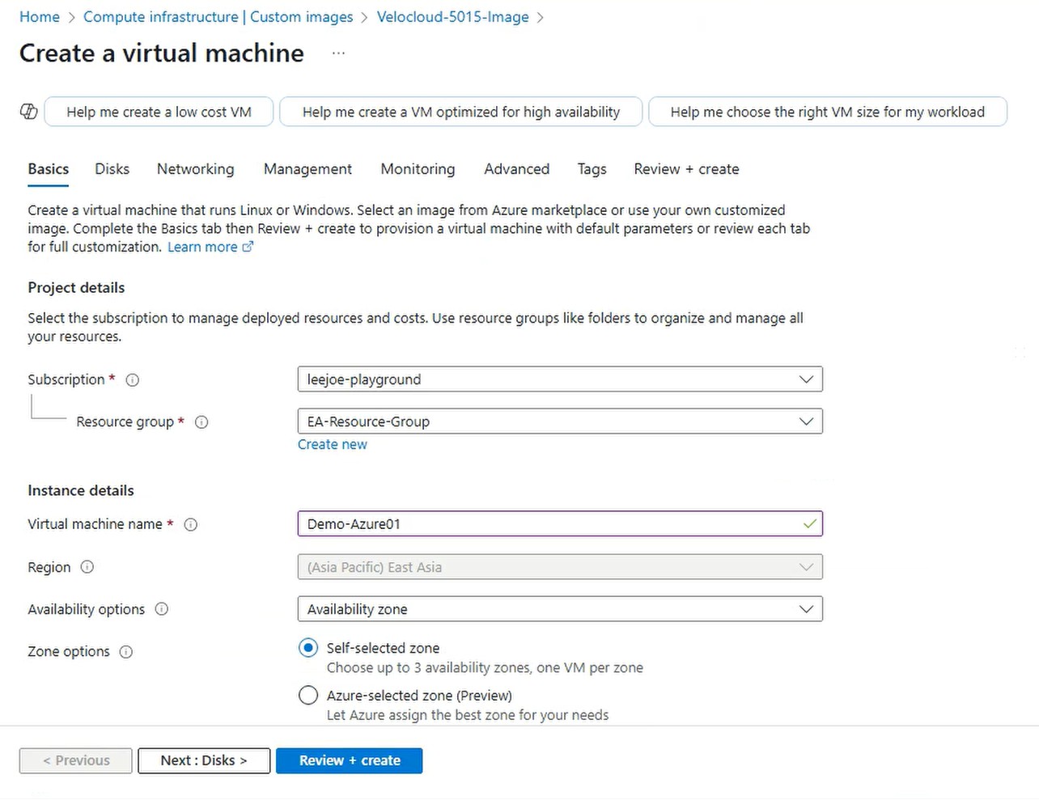The width and height of the screenshot is (1039, 800).
Task: Click the Create new resource group link
Action: tap(333, 444)
